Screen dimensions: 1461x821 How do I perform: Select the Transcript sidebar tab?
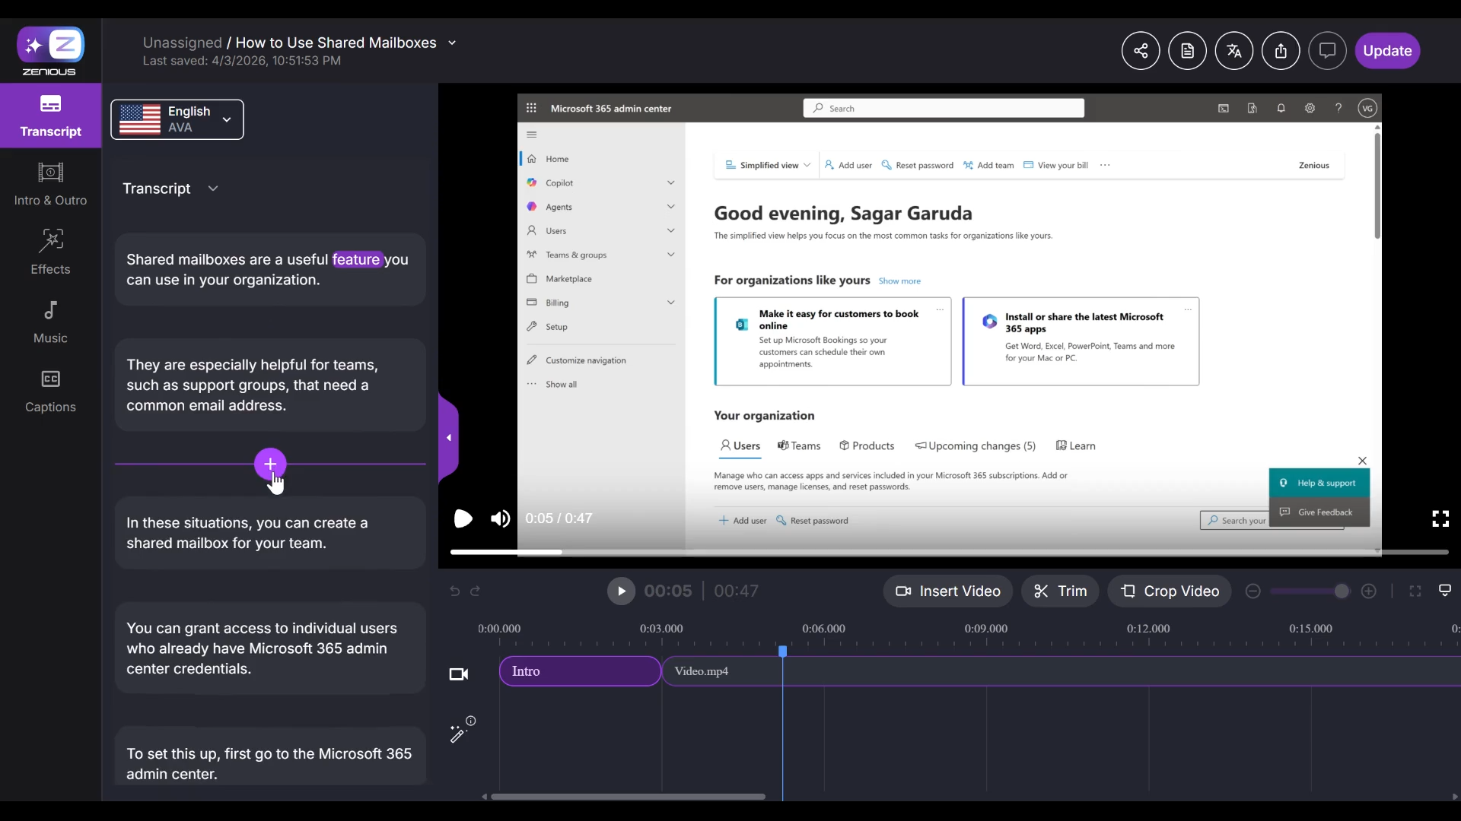tap(50, 116)
